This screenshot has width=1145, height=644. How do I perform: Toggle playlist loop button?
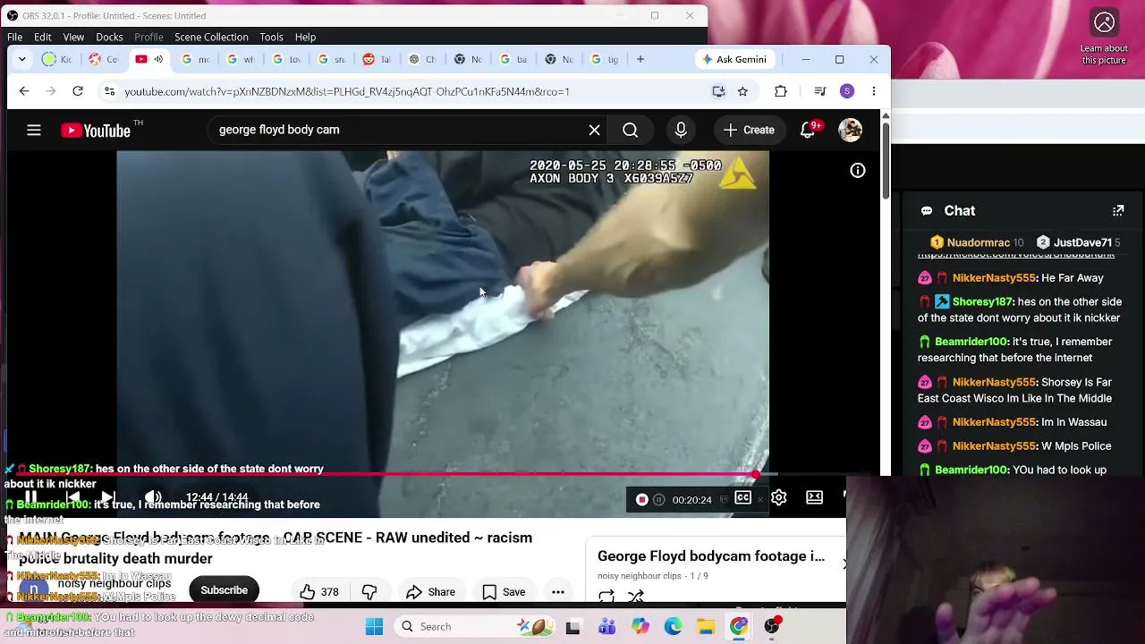(606, 596)
